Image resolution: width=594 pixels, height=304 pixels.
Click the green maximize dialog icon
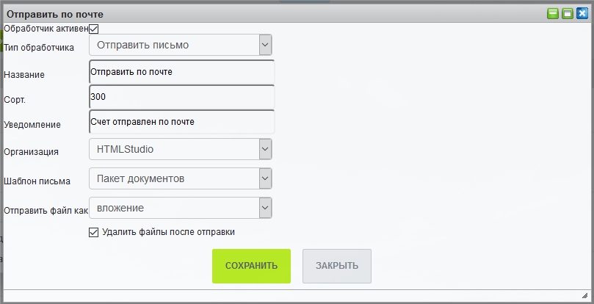coord(567,13)
